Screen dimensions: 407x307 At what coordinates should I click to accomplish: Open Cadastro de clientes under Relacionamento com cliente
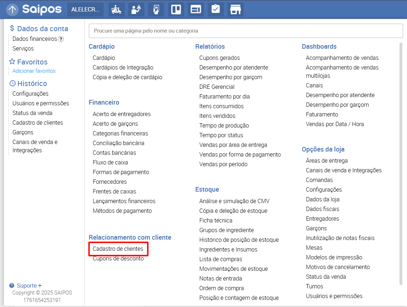pyautogui.click(x=118, y=249)
